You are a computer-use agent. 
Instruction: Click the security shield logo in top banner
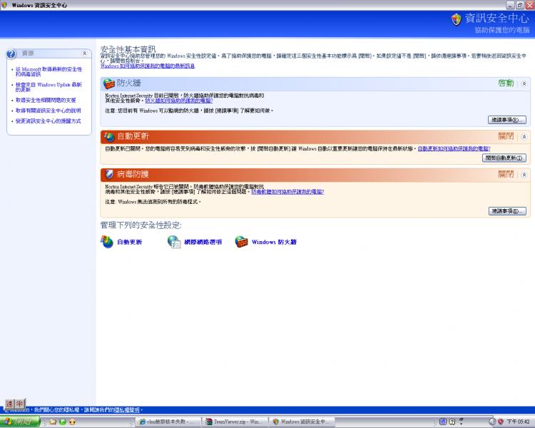click(x=457, y=19)
